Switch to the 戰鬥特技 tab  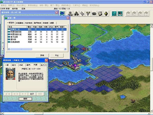(x=37, y=23)
